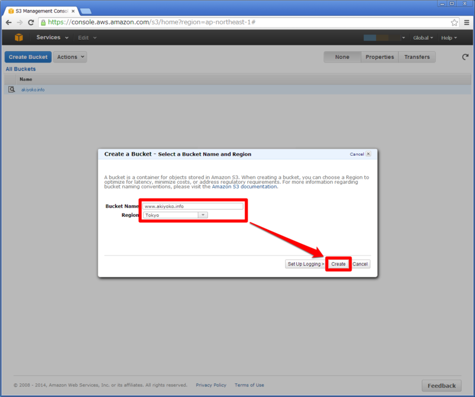Screen dimensions: 475x397
Task: Switch to the Transfers tab
Action: [417, 57]
